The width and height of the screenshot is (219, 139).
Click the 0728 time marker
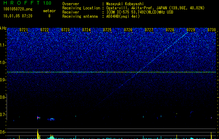coord(170,30)
